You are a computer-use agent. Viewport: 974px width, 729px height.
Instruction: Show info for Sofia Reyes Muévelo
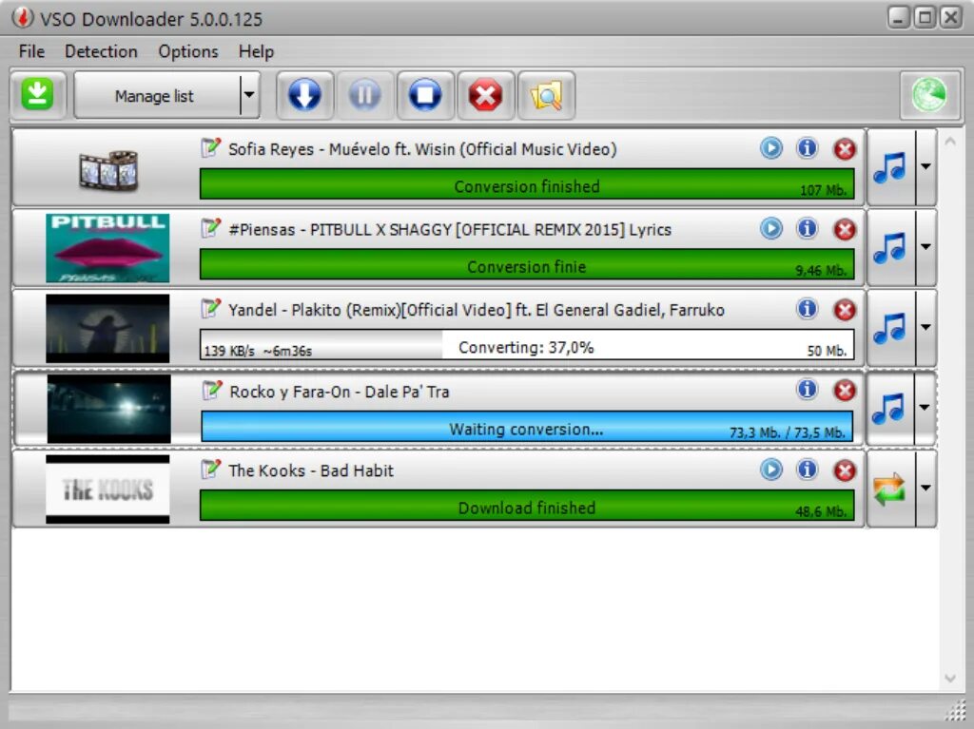(807, 148)
